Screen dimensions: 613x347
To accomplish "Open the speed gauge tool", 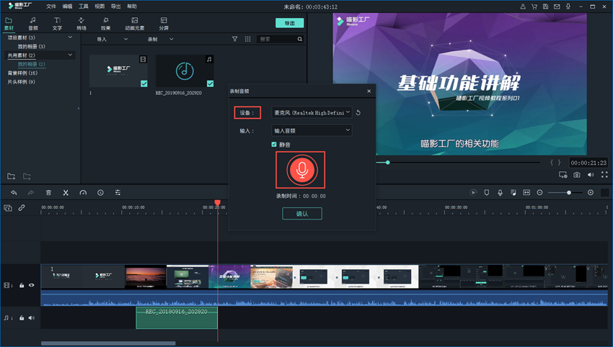I will [x=83, y=192].
